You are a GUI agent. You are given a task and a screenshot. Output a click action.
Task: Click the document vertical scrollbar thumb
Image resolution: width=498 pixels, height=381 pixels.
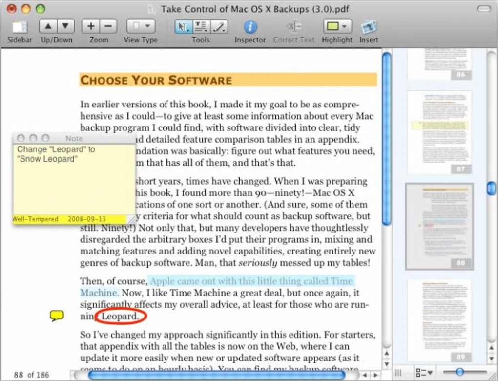387,139
